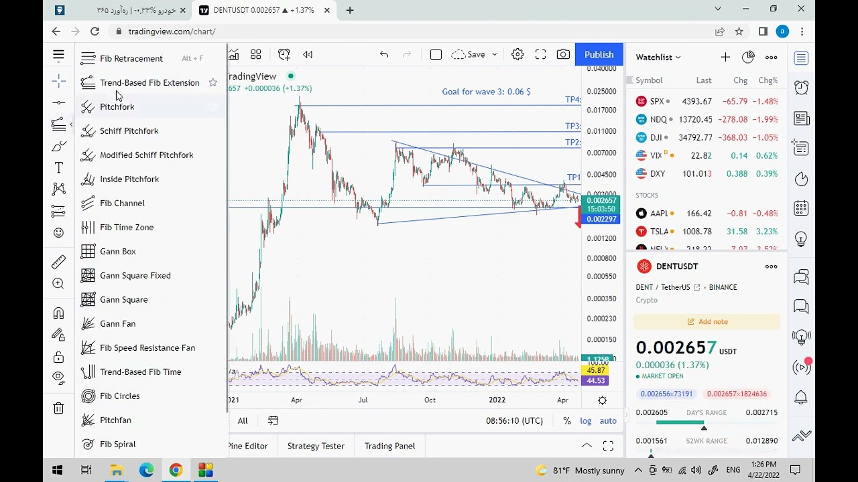Select trend line tool in left toolbar
The image size is (858, 482).
[x=58, y=102]
